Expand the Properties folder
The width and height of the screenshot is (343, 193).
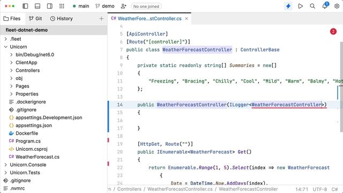coord(11,94)
